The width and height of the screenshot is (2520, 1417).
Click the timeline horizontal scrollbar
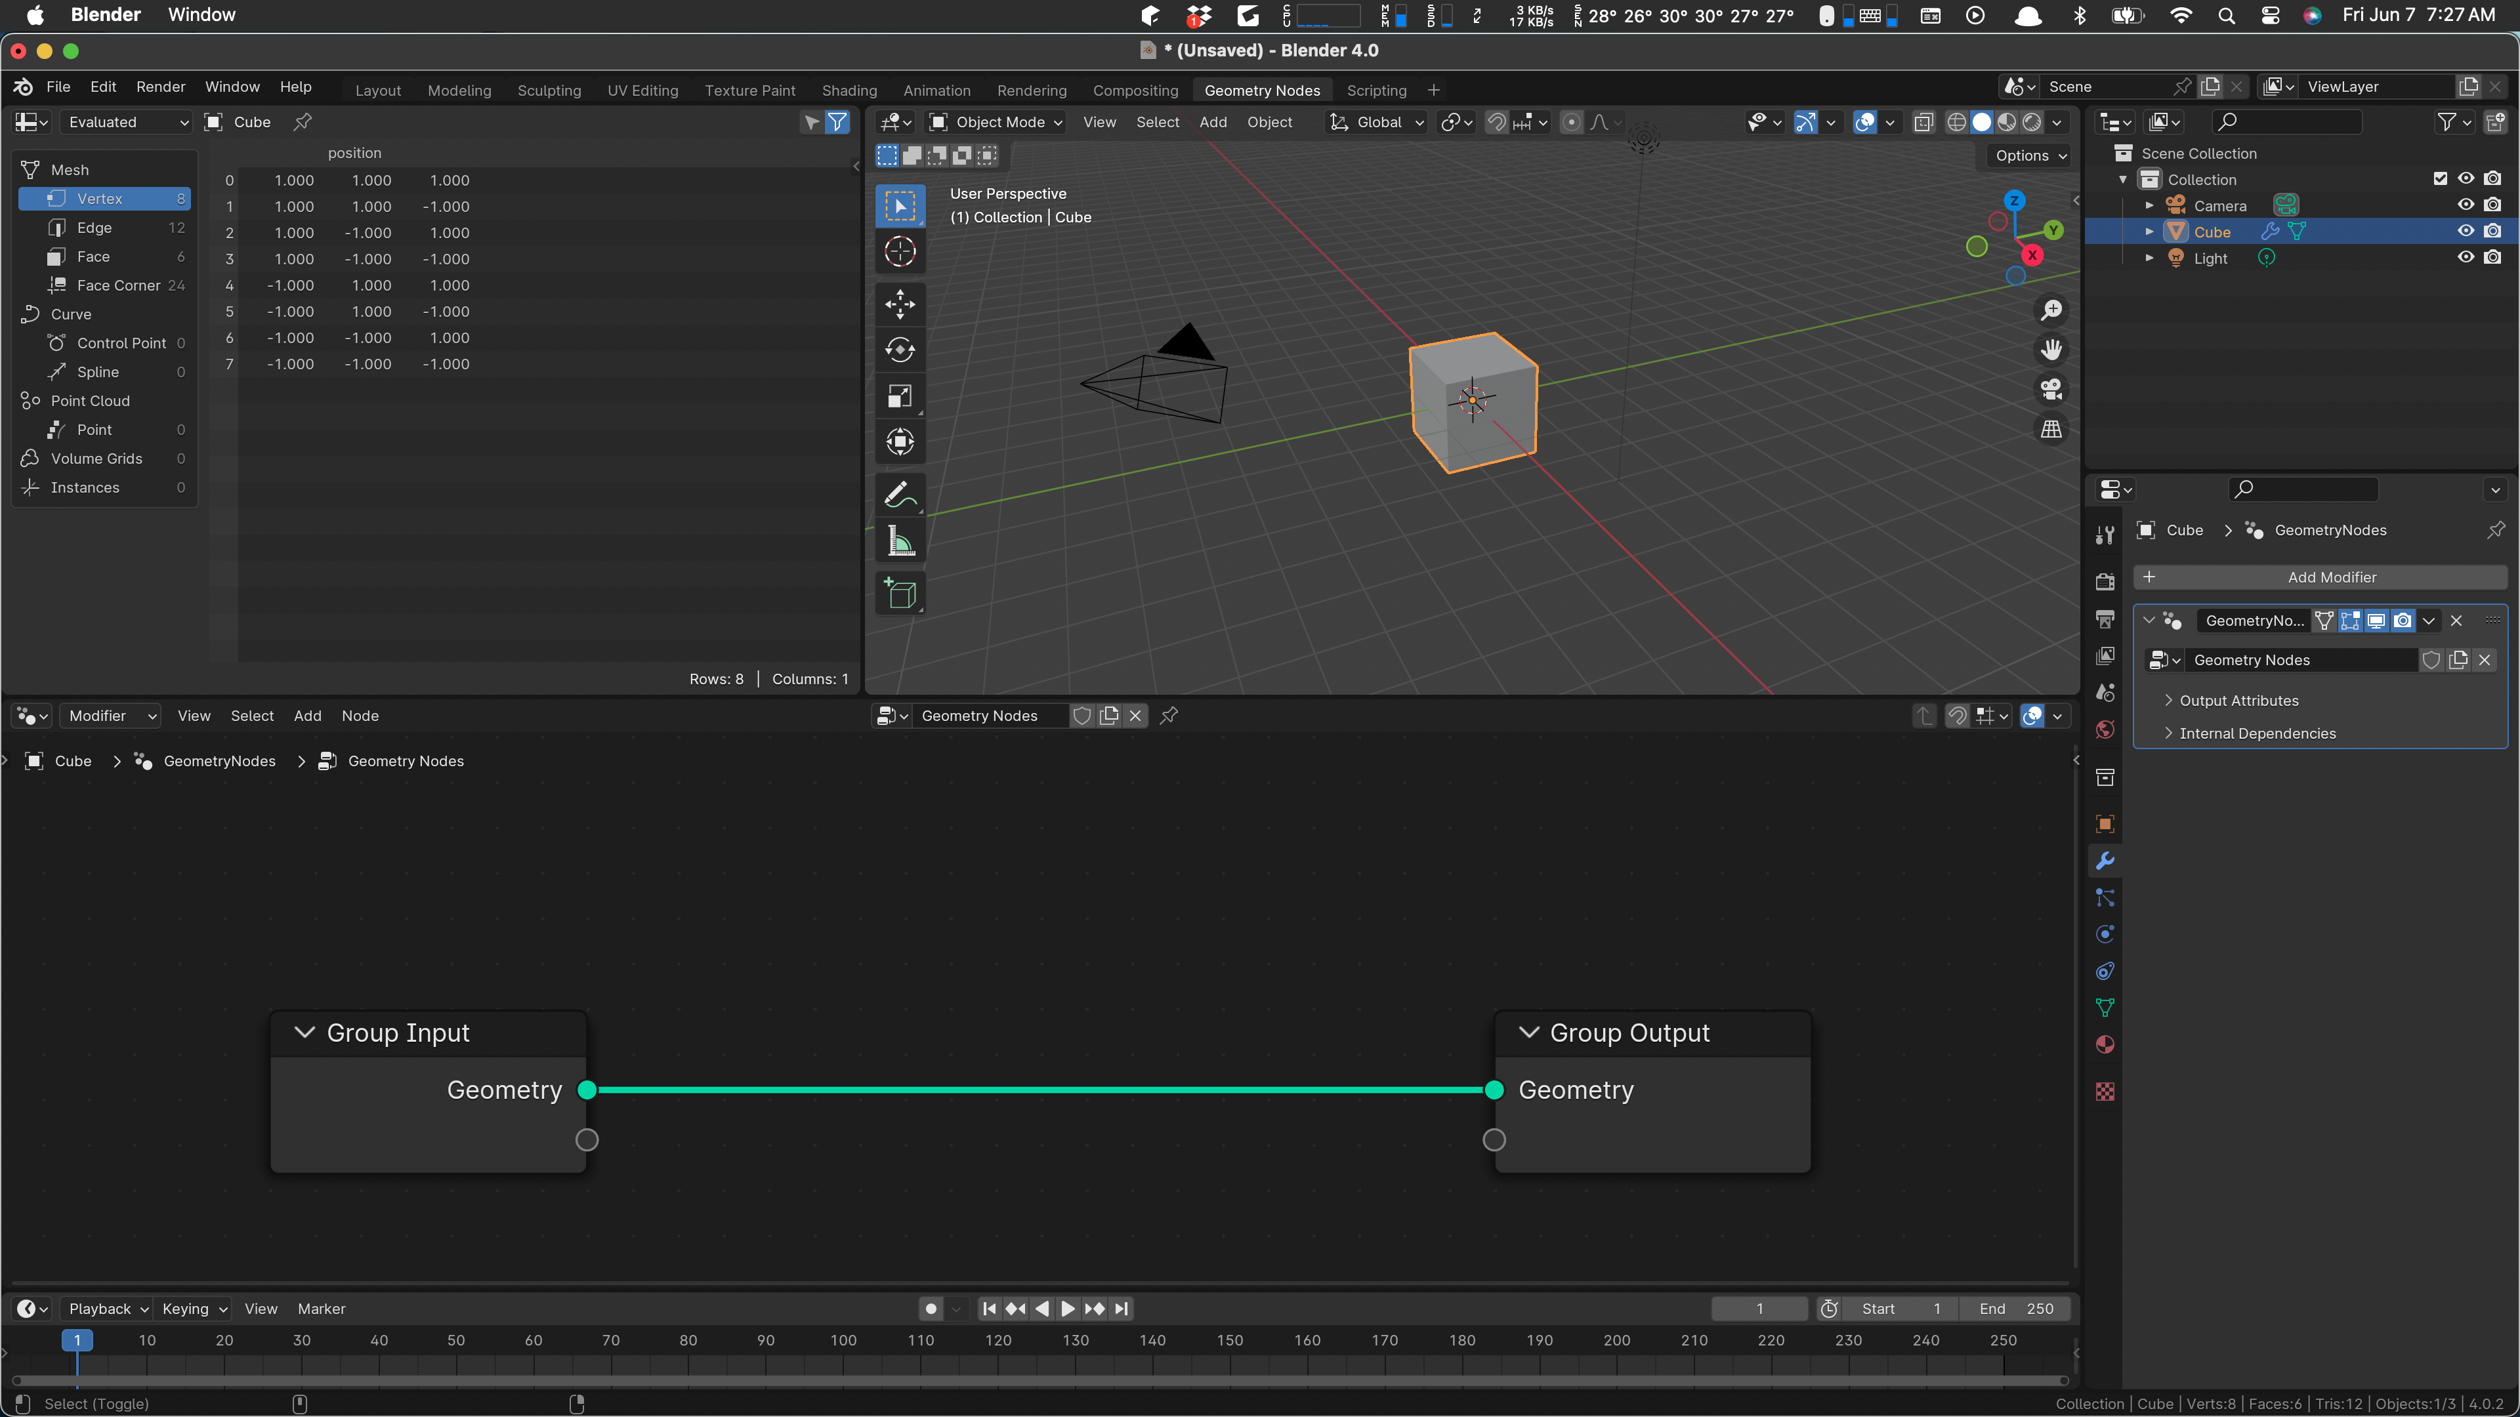[1039, 1381]
